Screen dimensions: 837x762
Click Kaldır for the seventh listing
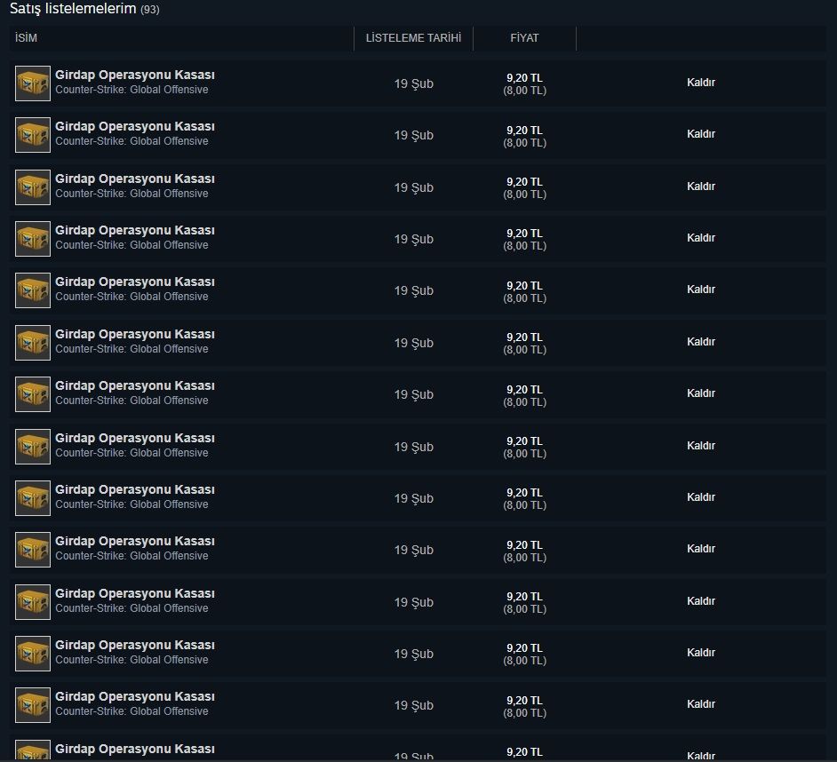click(700, 393)
